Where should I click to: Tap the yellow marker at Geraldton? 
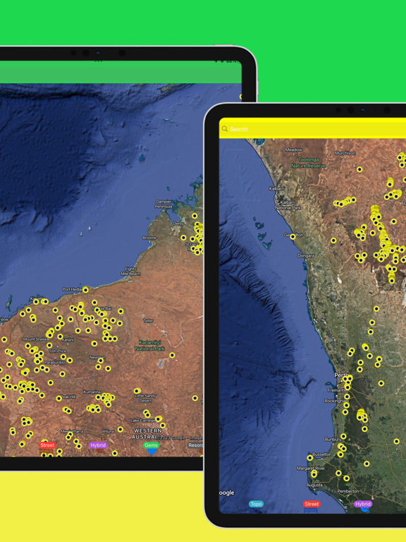(x=293, y=237)
